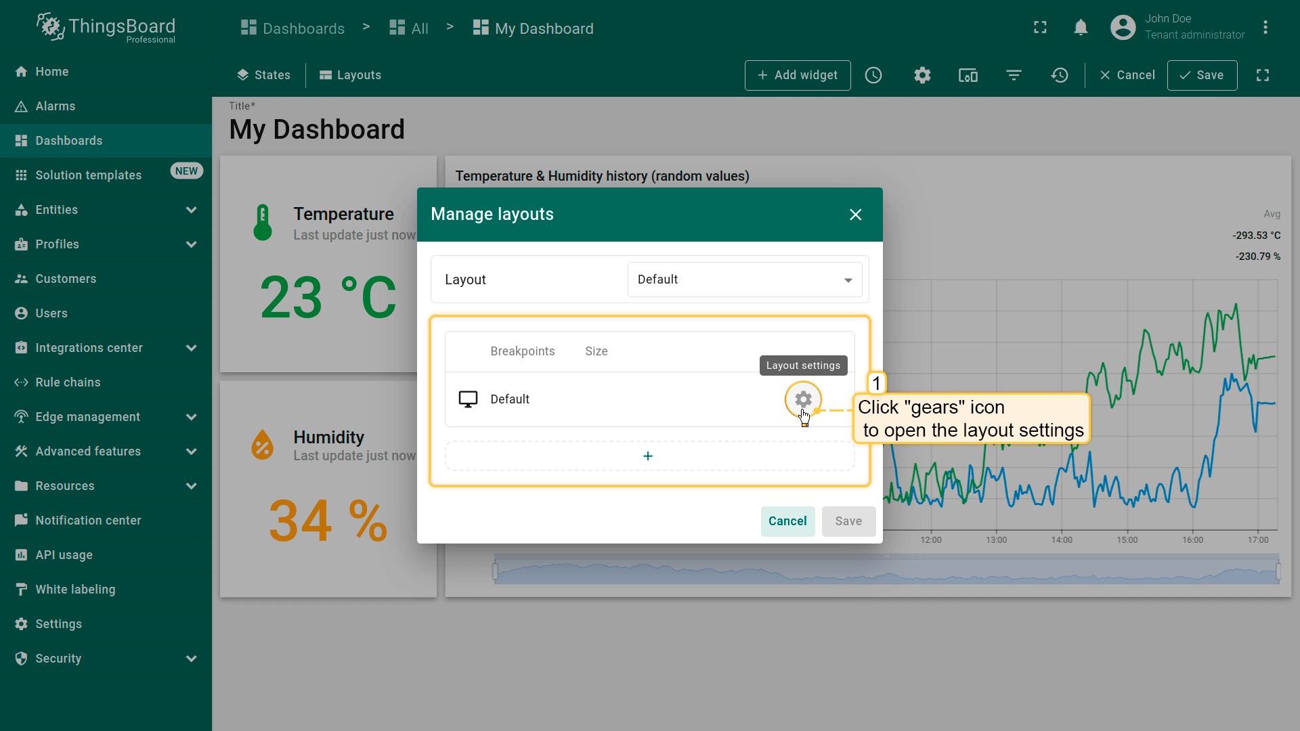
Task: Open the dashboard timewindow clock icon
Action: [x=873, y=75]
